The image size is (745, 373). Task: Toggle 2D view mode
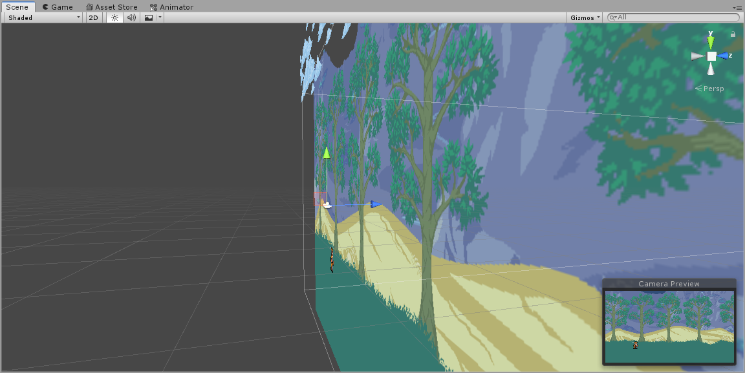click(x=92, y=17)
